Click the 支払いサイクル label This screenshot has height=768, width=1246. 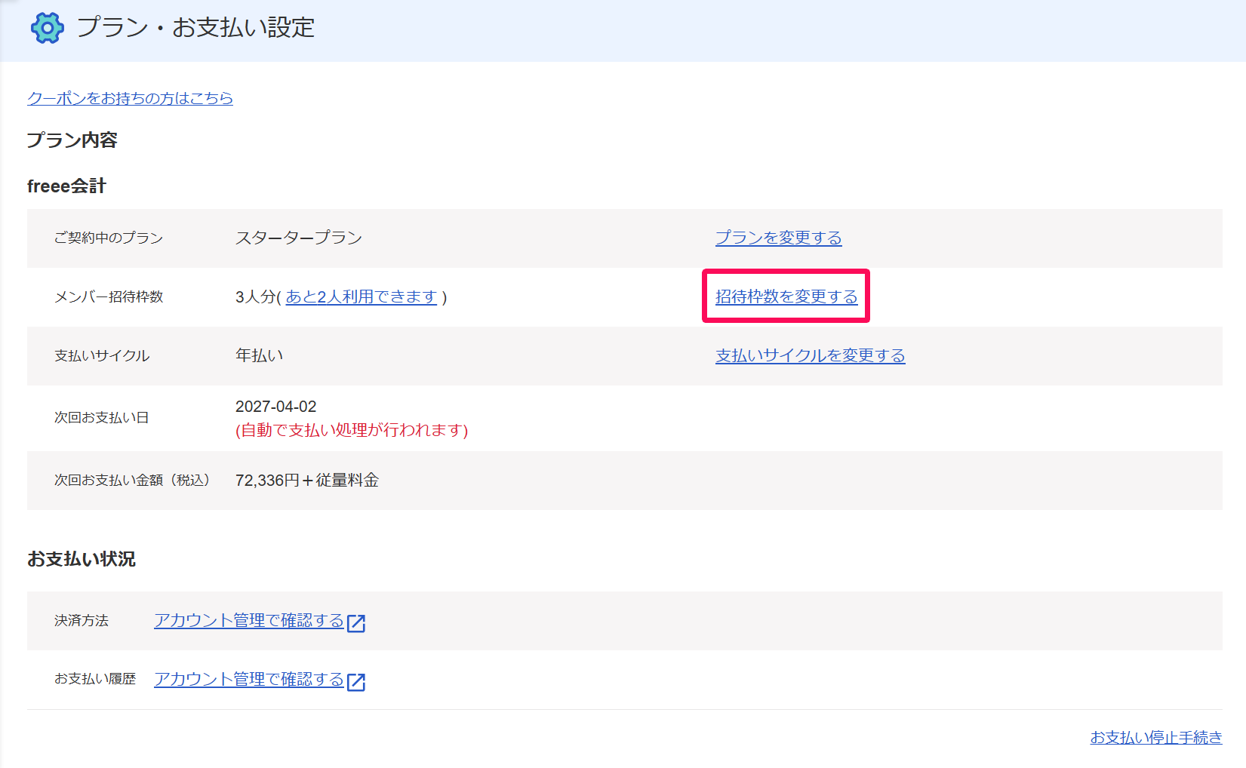click(102, 355)
